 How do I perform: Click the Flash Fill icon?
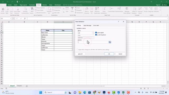point(92,11)
